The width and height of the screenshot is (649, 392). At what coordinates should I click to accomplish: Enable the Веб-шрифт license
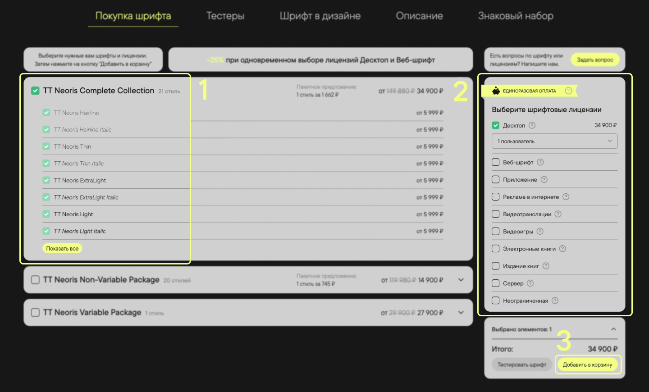(x=496, y=162)
